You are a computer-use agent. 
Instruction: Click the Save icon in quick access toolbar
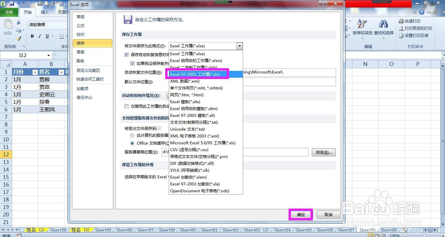(x=12, y=4)
